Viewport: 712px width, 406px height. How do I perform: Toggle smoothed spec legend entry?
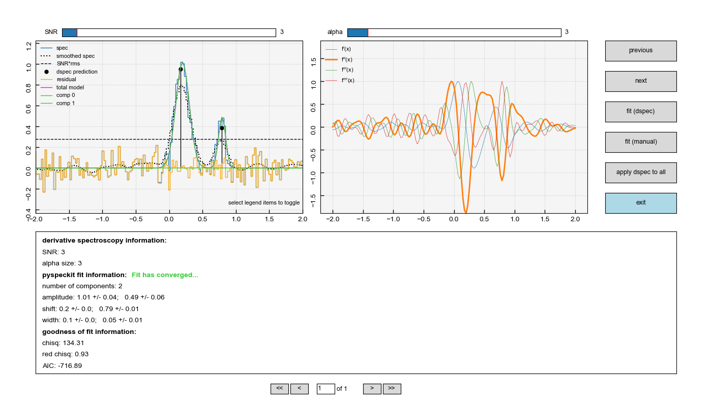coord(68,56)
